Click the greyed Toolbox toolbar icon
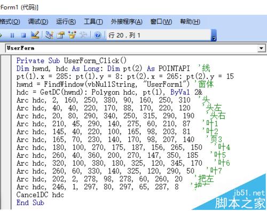This screenshot has height=211, width=267. [x=83, y=35]
